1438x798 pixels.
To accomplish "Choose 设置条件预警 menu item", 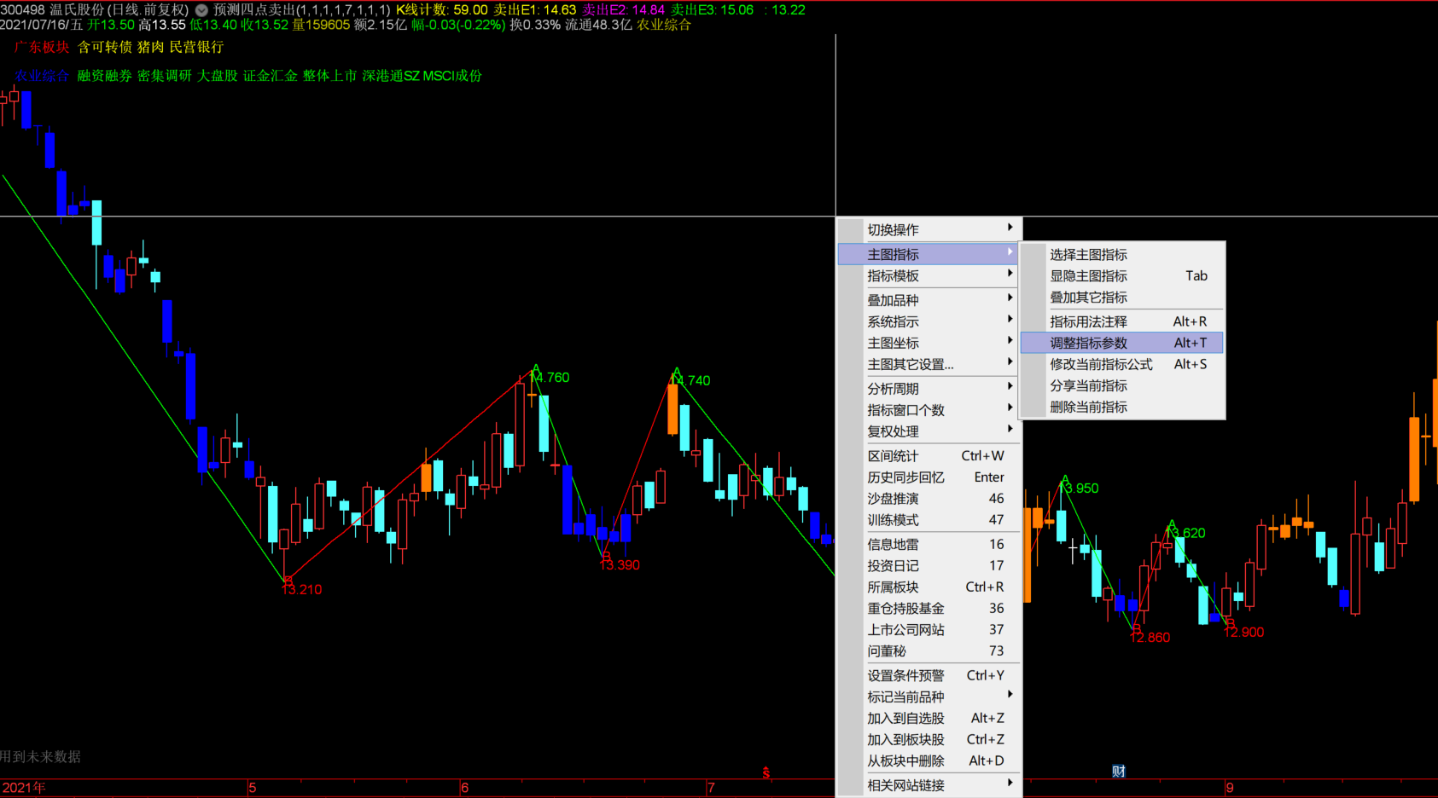I will click(929, 675).
